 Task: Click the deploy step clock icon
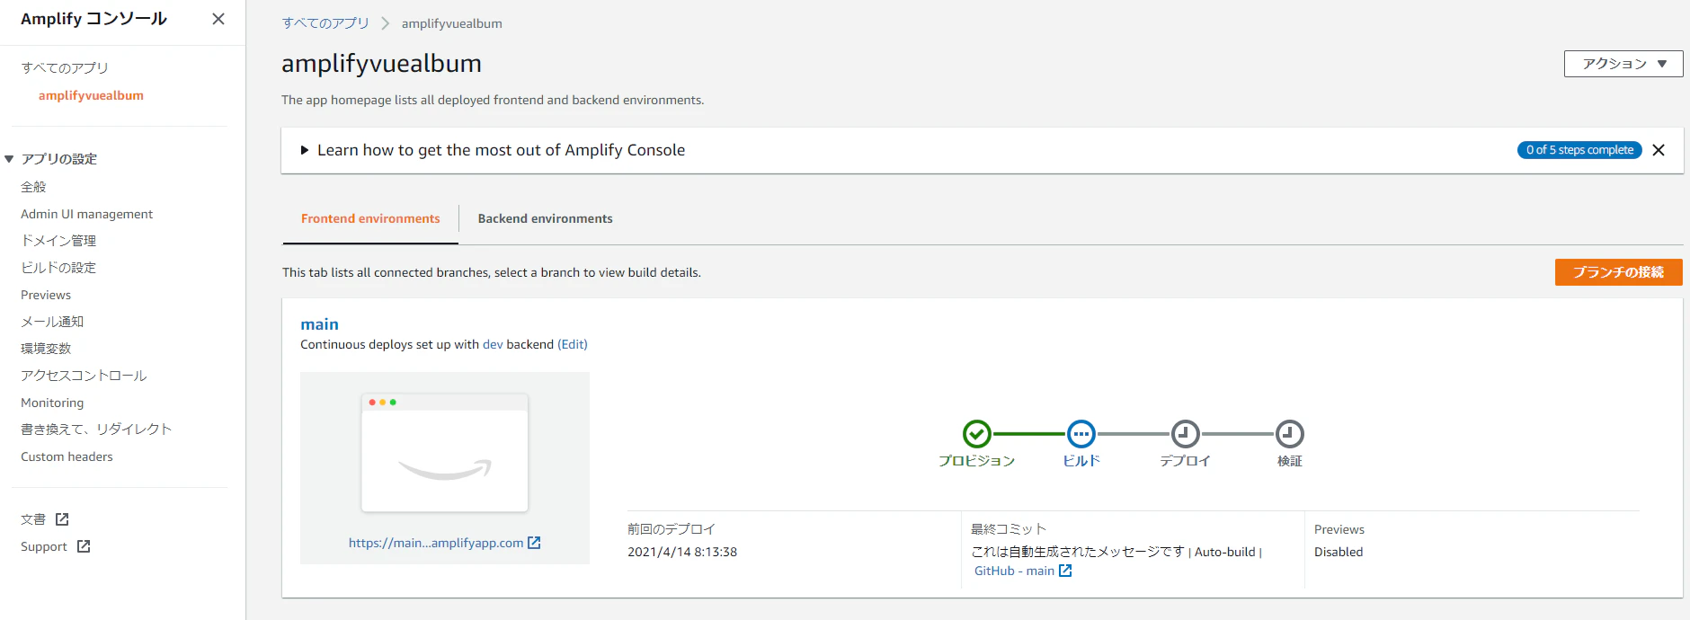point(1185,434)
